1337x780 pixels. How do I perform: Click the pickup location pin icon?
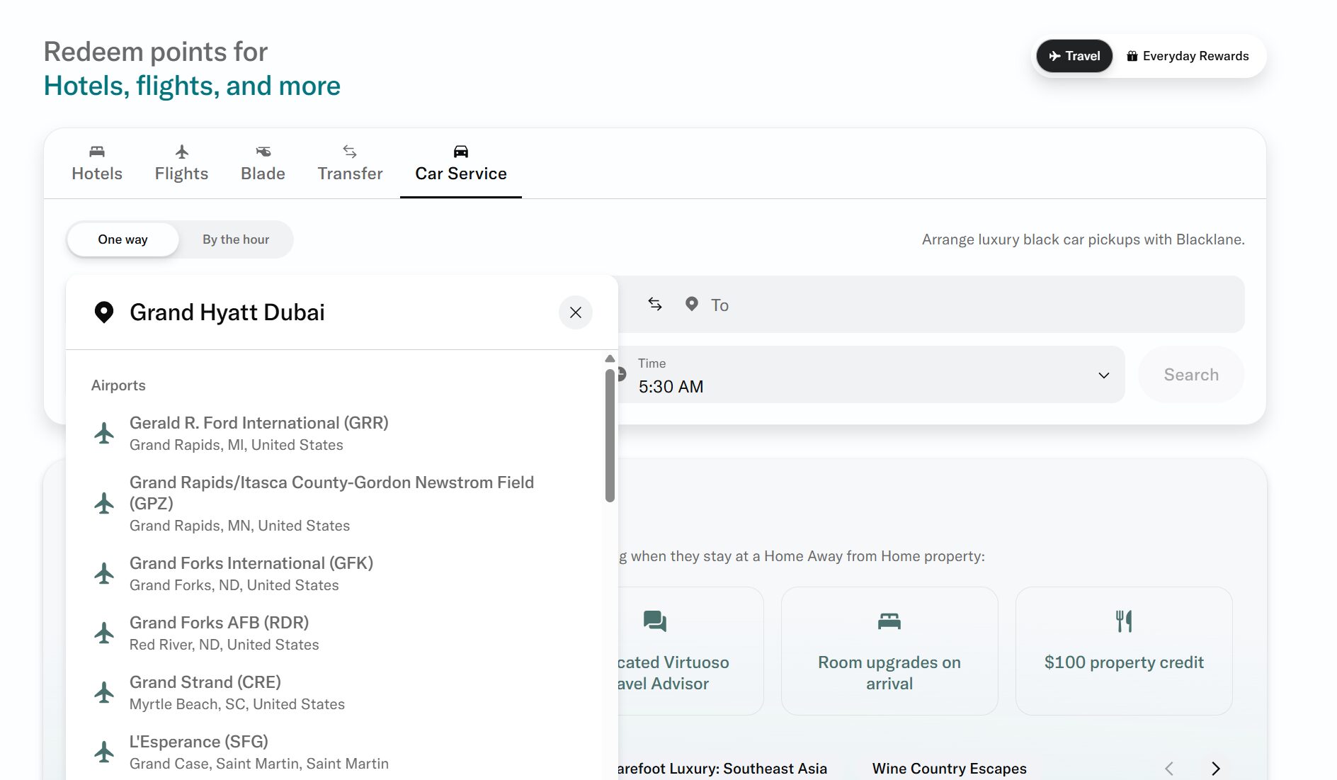[104, 312]
